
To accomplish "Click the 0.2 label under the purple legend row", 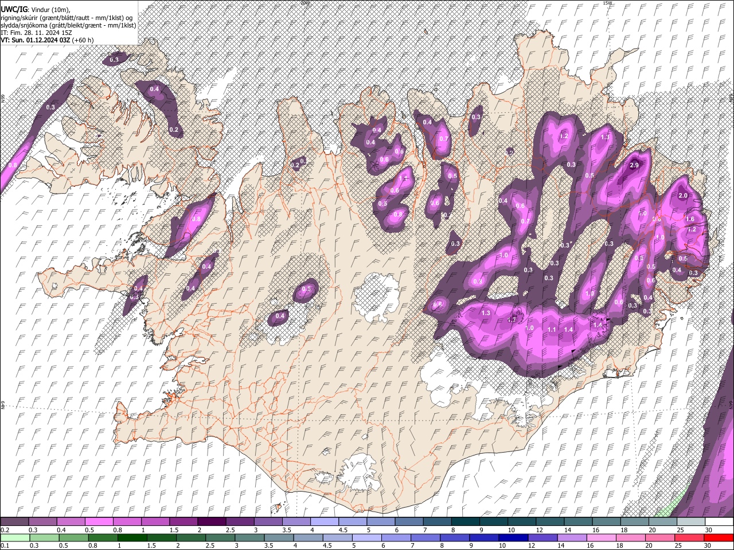I will pyautogui.click(x=4, y=530).
